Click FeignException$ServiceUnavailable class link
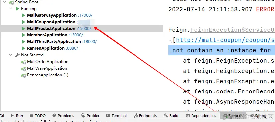This screenshot has width=275, height=122. click(232, 30)
